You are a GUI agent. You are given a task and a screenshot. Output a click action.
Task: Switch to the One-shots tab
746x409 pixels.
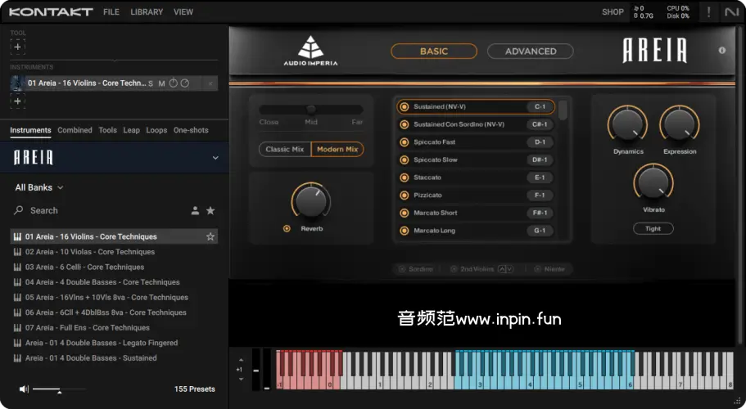coord(191,130)
